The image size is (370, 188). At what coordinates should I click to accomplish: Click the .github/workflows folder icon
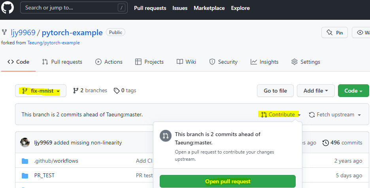tap(25, 161)
